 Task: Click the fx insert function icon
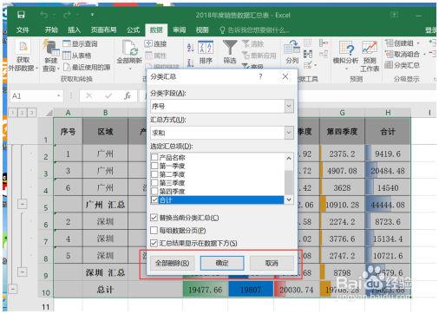tap(128, 95)
